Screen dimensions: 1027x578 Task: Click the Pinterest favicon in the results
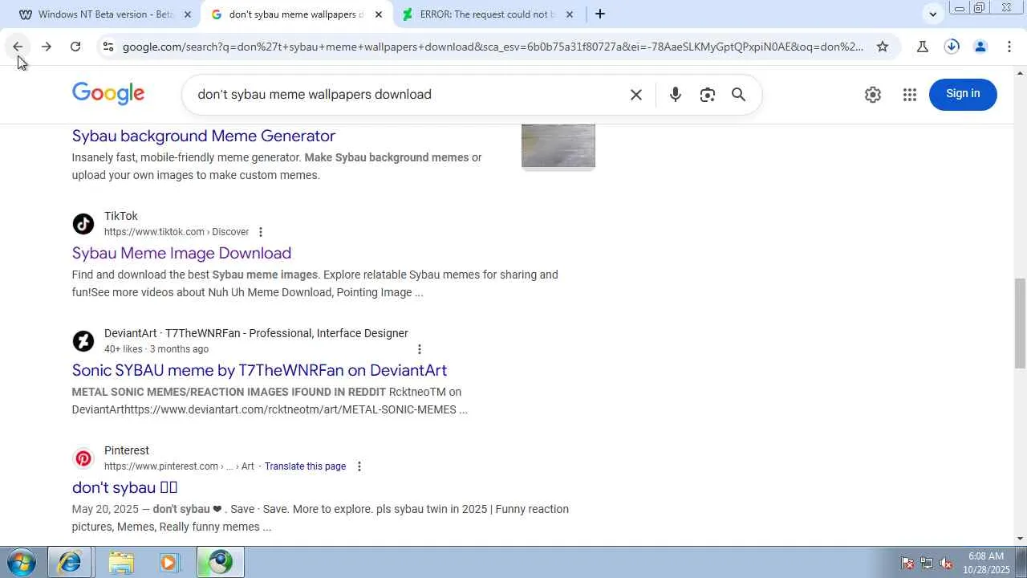click(83, 458)
